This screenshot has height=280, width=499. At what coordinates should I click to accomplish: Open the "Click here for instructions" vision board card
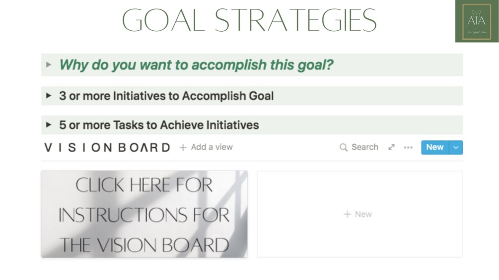(144, 214)
